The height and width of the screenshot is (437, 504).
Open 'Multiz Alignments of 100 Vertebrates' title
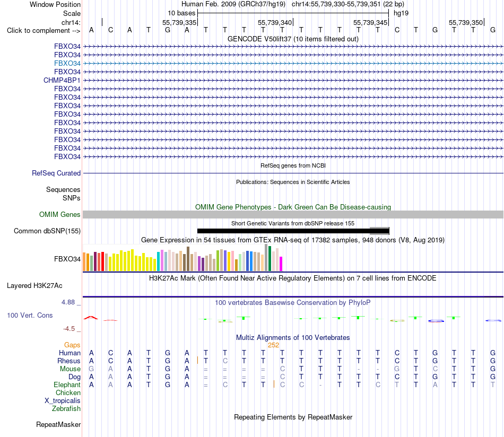point(293,338)
